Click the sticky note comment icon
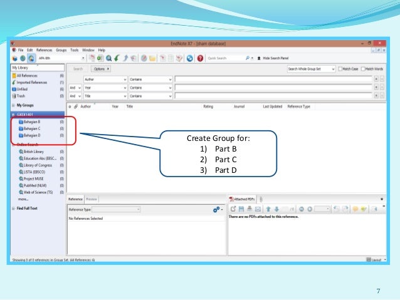The width and height of the screenshot is (400, 300). pos(355,209)
